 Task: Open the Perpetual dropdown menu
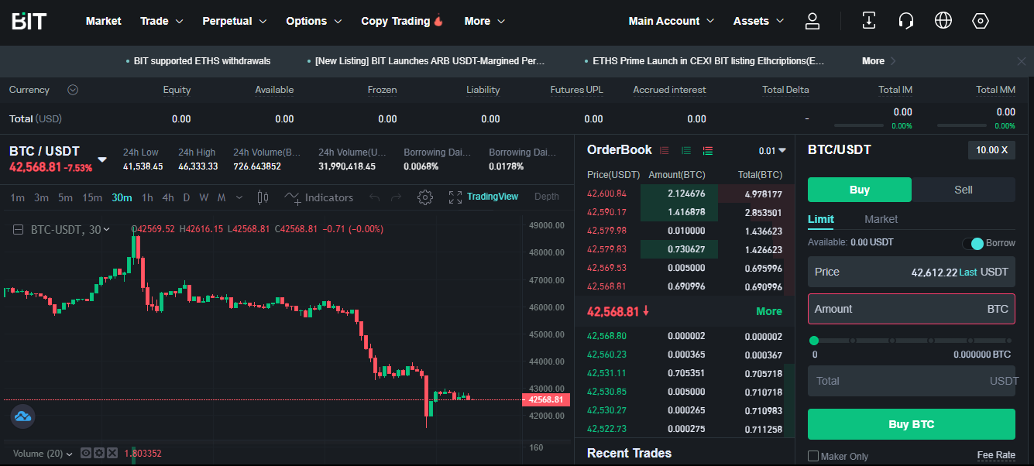click(x=235, y=21)
